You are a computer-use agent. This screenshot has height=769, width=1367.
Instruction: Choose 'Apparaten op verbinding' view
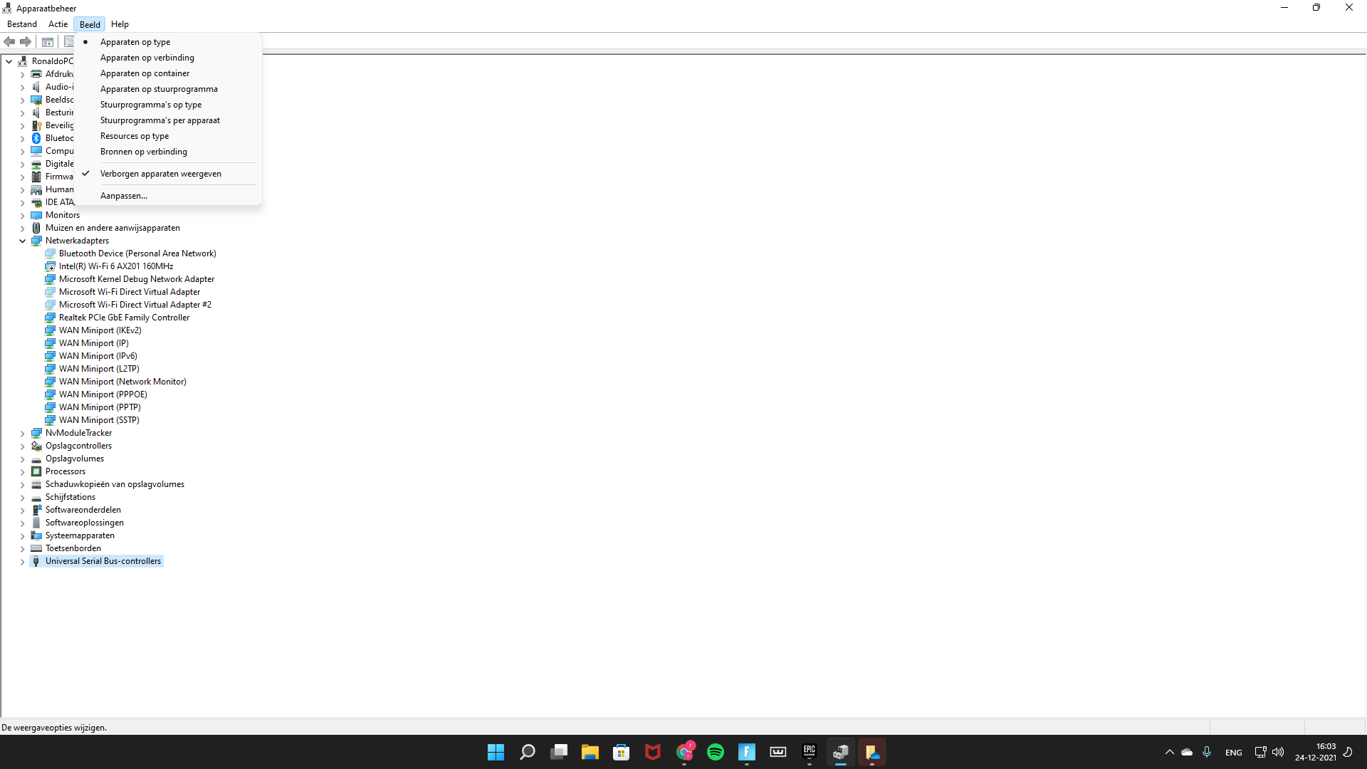tap(147, 58)
